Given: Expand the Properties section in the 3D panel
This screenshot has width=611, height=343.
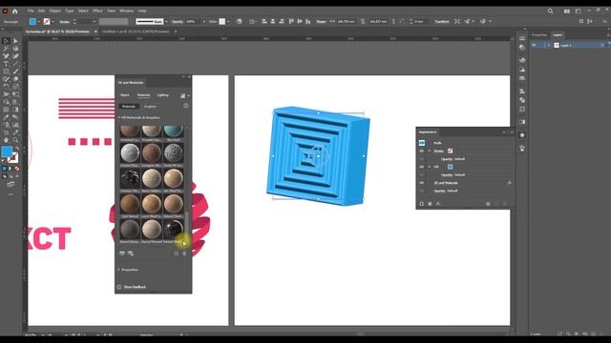Looking at the screenshot, I should 118,270.
